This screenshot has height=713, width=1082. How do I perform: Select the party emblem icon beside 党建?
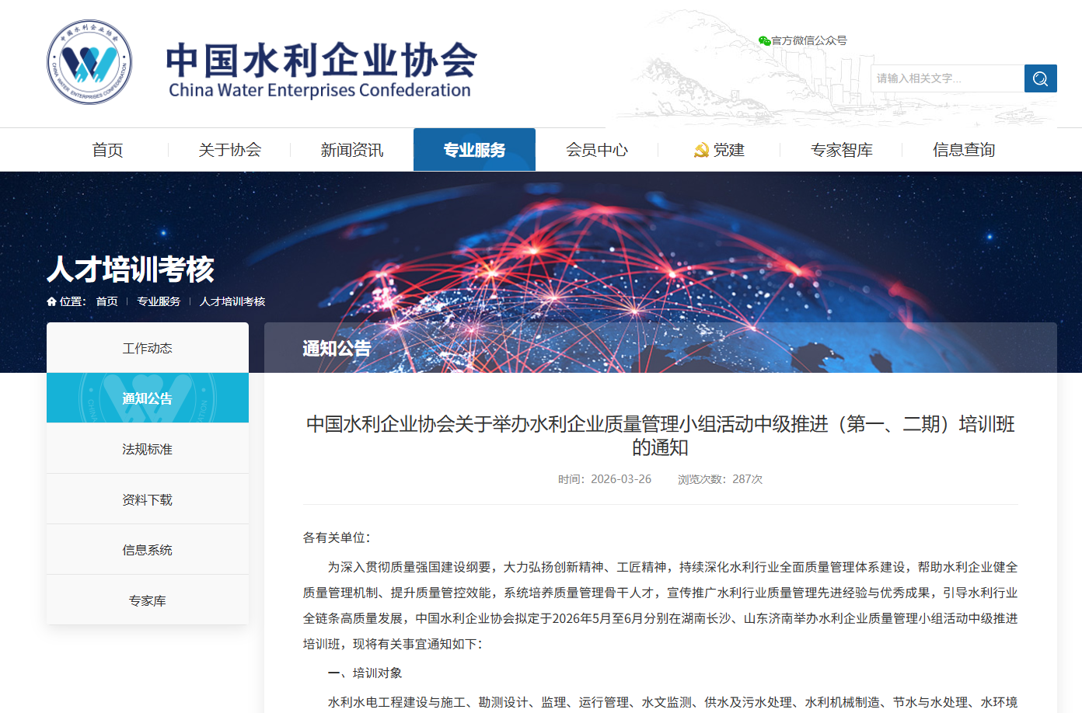point(700,150)
